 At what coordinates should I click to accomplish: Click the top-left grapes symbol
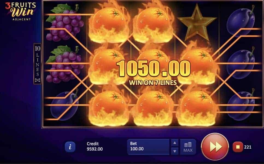[x=65, y=23]
